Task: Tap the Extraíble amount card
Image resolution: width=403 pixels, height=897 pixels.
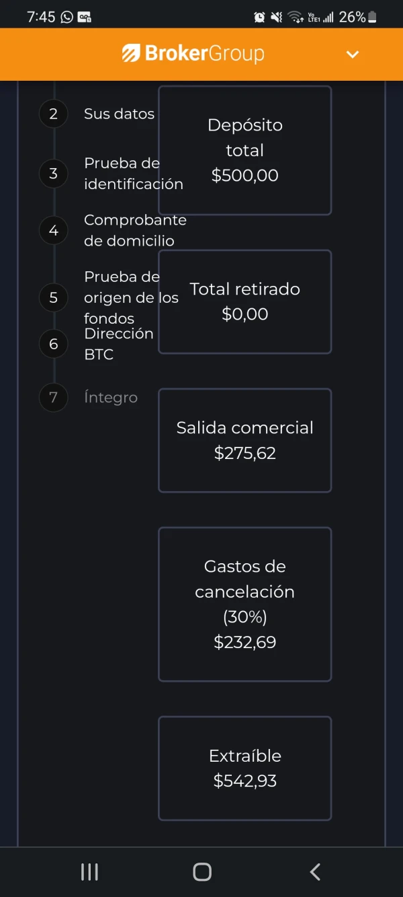Action: (x=244, y=768)
